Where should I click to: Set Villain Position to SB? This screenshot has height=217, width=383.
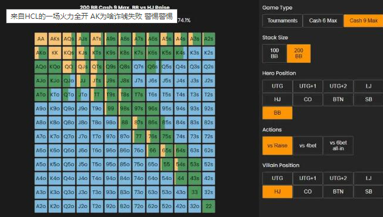368,192
